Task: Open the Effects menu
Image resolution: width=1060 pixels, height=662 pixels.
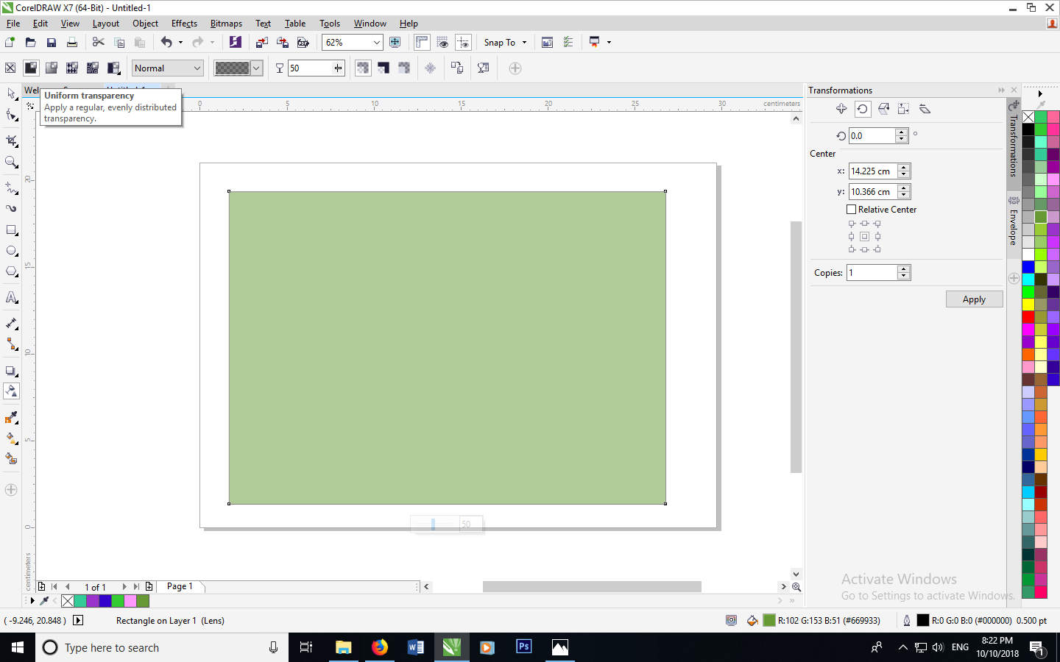Action: click(x=184, y=24)
